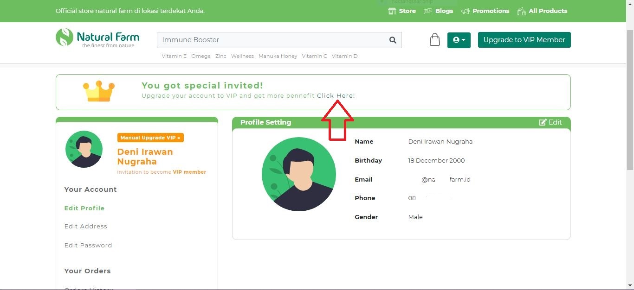Screen dimensions: 634x290
Task: Select Edit Address in the sidebar
Action: click(86, 226)
